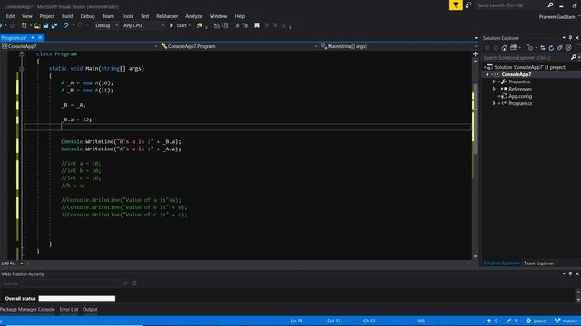Click the Sync with Active Document icon
Screen dimensions: 581x326
tap(543, 48)
